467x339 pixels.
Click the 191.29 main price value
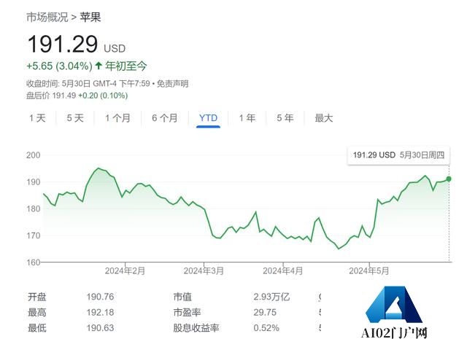coord(63,44)
